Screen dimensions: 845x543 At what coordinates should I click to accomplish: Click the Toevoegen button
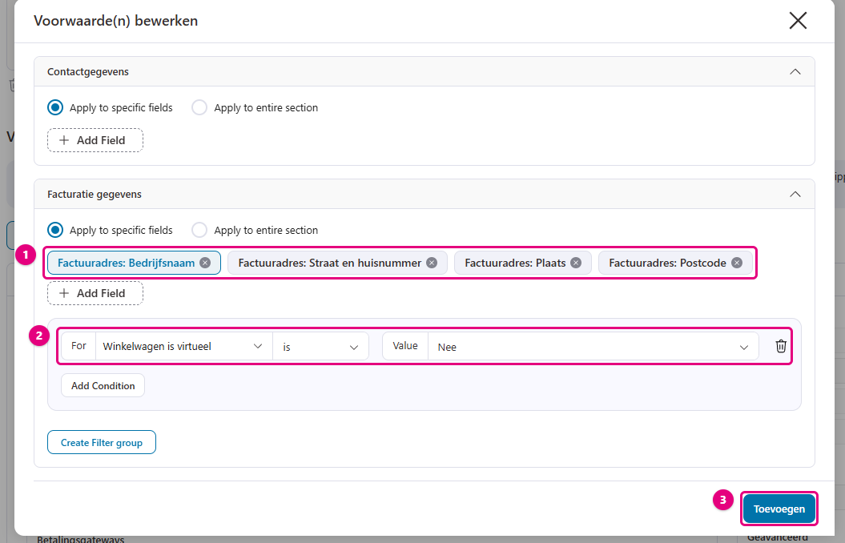779,509
